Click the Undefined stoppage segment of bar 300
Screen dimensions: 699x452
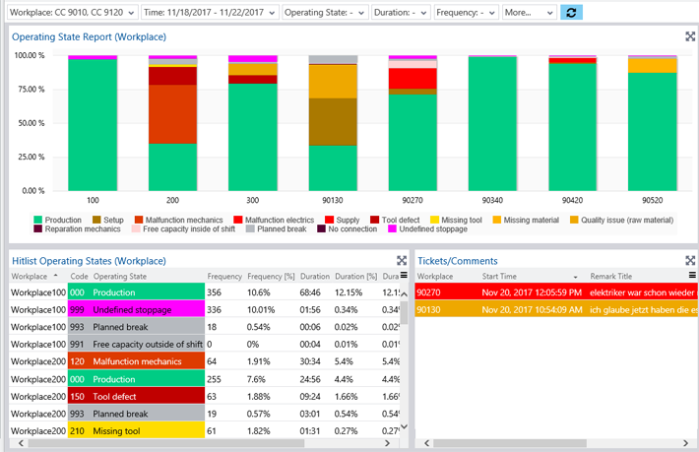pyautogui.click(x=253, y=59)
